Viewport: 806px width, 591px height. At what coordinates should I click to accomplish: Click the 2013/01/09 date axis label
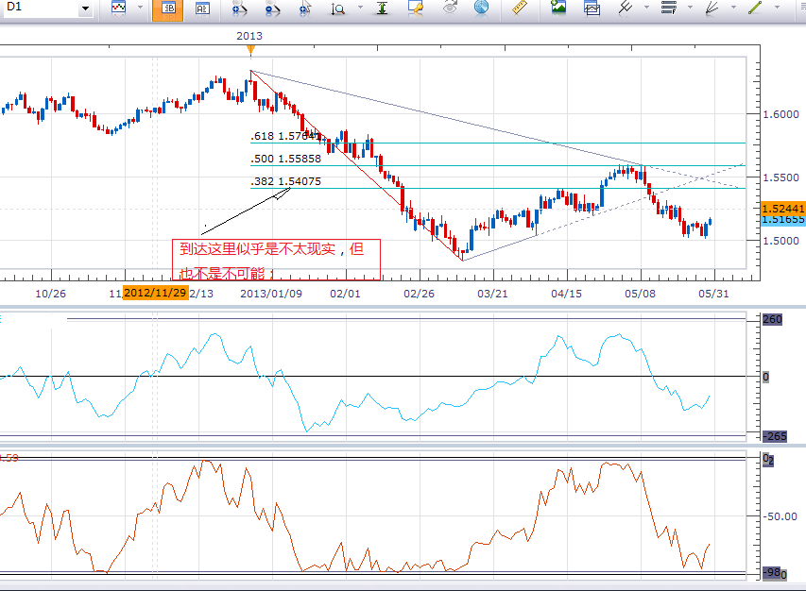tap(271, 294)
